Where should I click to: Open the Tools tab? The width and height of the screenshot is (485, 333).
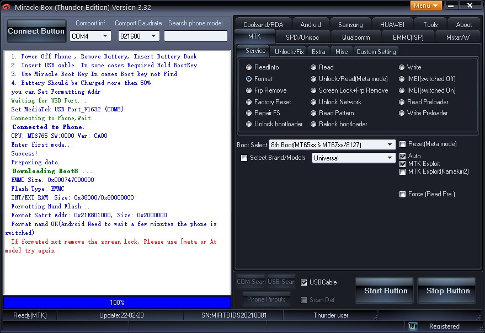point(430,25)
